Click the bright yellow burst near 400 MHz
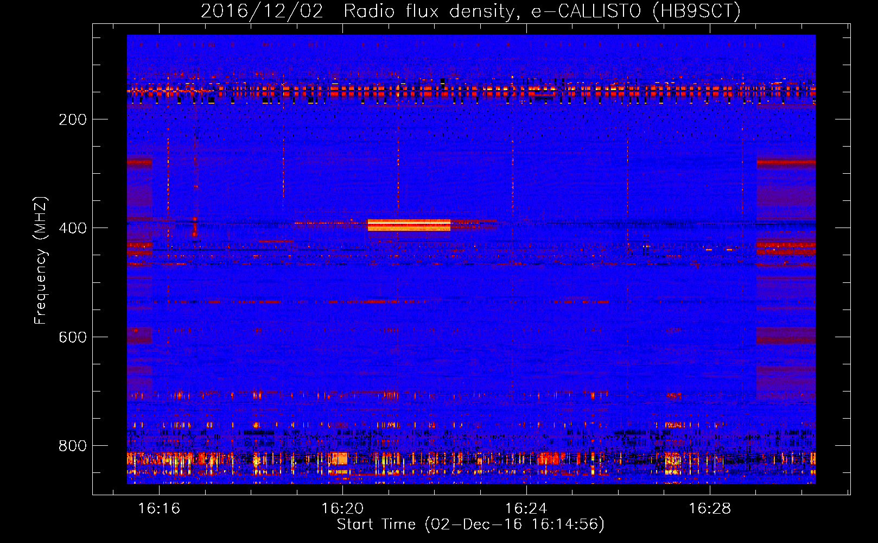The image size is (878, 543). 409,225
